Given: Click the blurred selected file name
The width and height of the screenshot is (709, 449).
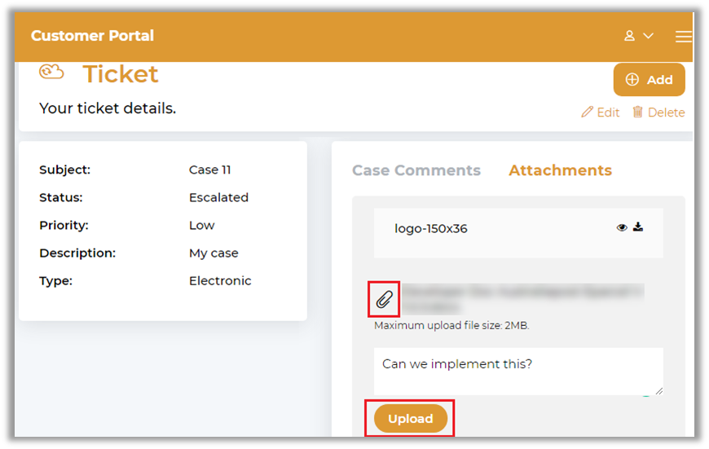Looking at the screenshot, I should (x=522, y=298).
